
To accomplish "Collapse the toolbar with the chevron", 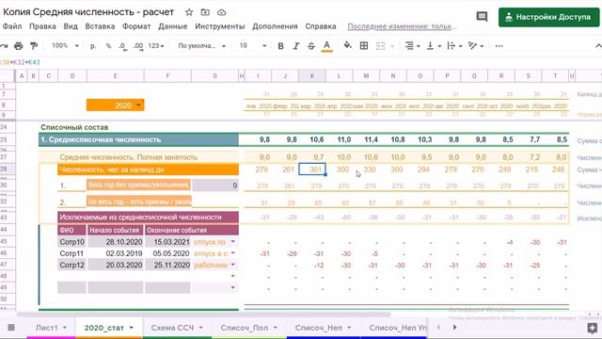I will [598, 46].
